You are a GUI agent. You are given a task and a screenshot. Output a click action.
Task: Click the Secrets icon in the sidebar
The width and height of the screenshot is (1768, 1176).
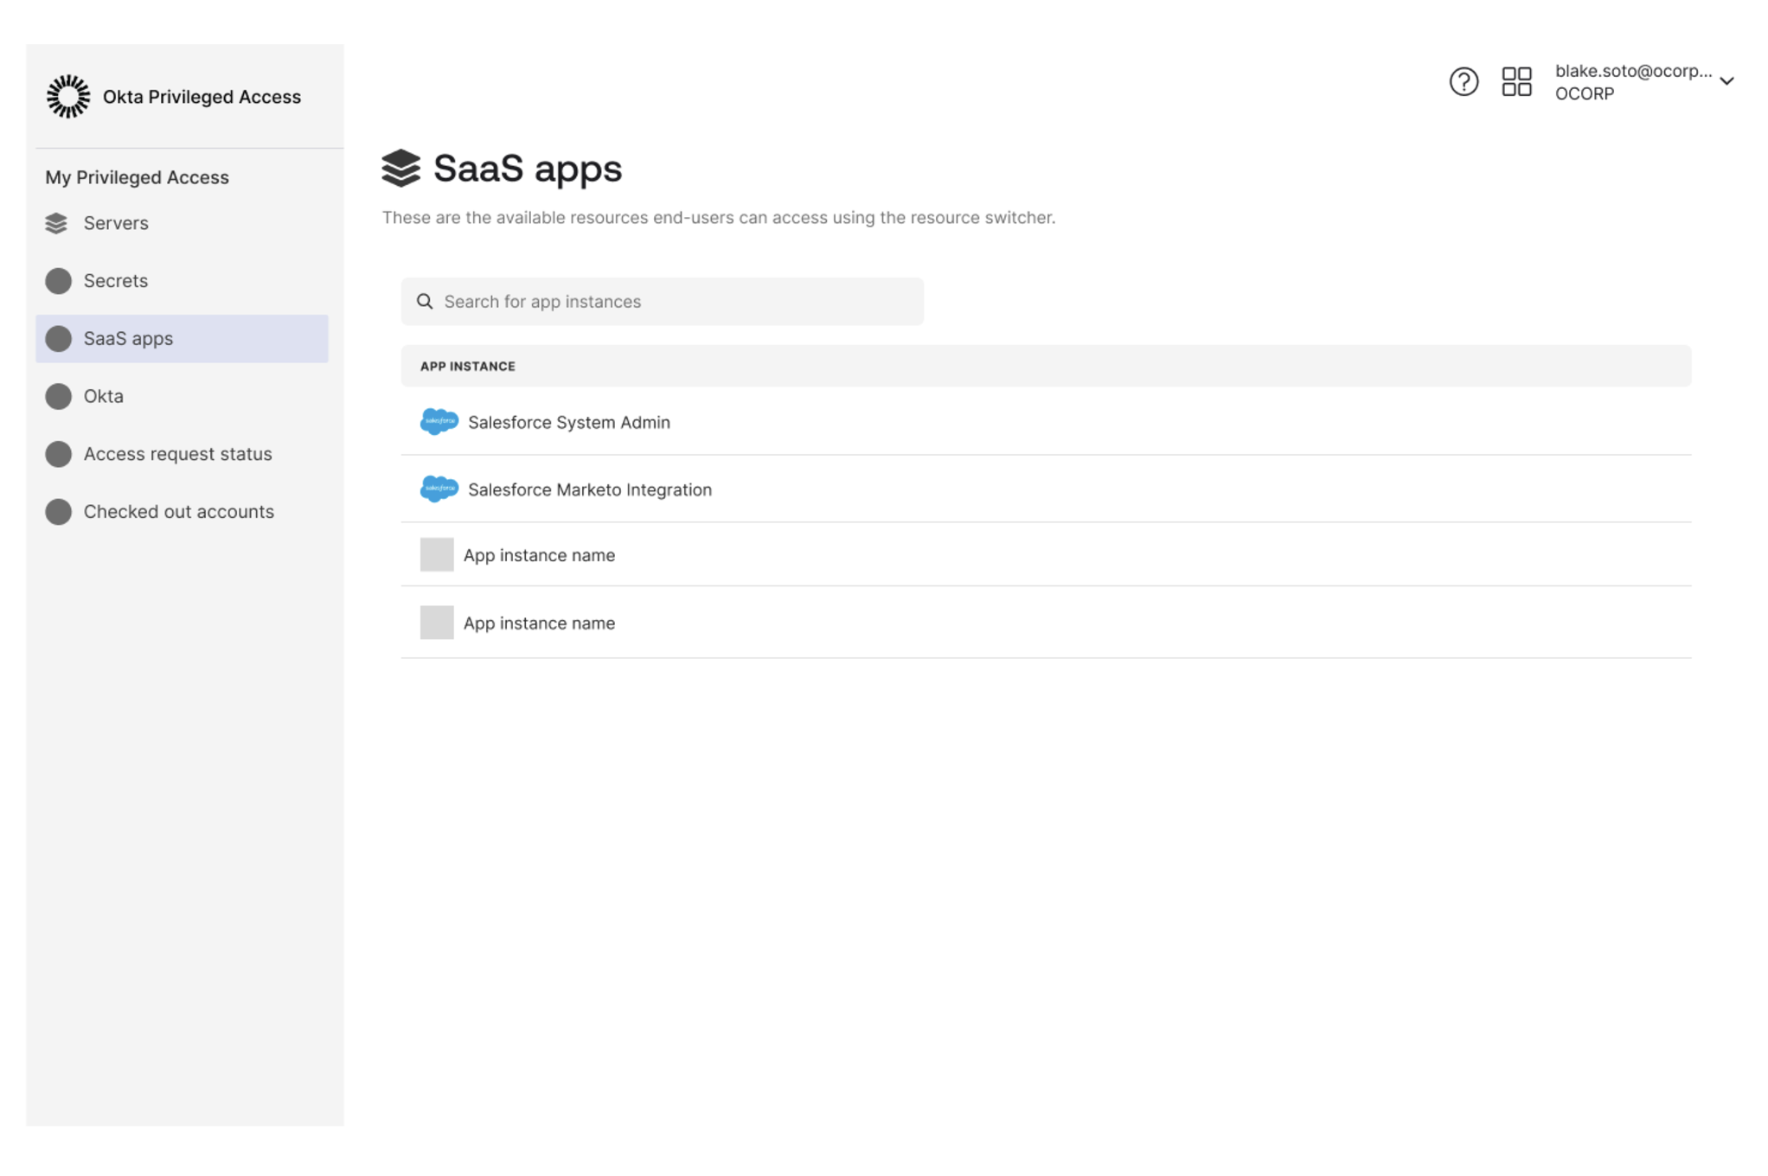(x=57, y=280)
